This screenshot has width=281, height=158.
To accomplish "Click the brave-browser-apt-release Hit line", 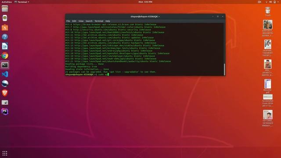I will click(x=111, y=25).
